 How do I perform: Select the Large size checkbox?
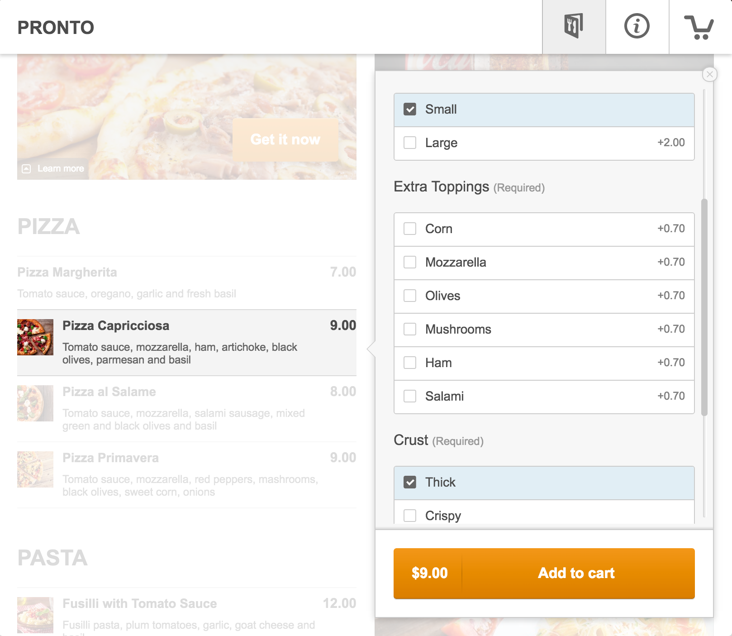point(410,143)
